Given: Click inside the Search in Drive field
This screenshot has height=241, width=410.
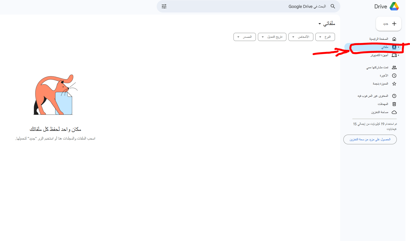Looking at the screenshot, I should point(292,6).
